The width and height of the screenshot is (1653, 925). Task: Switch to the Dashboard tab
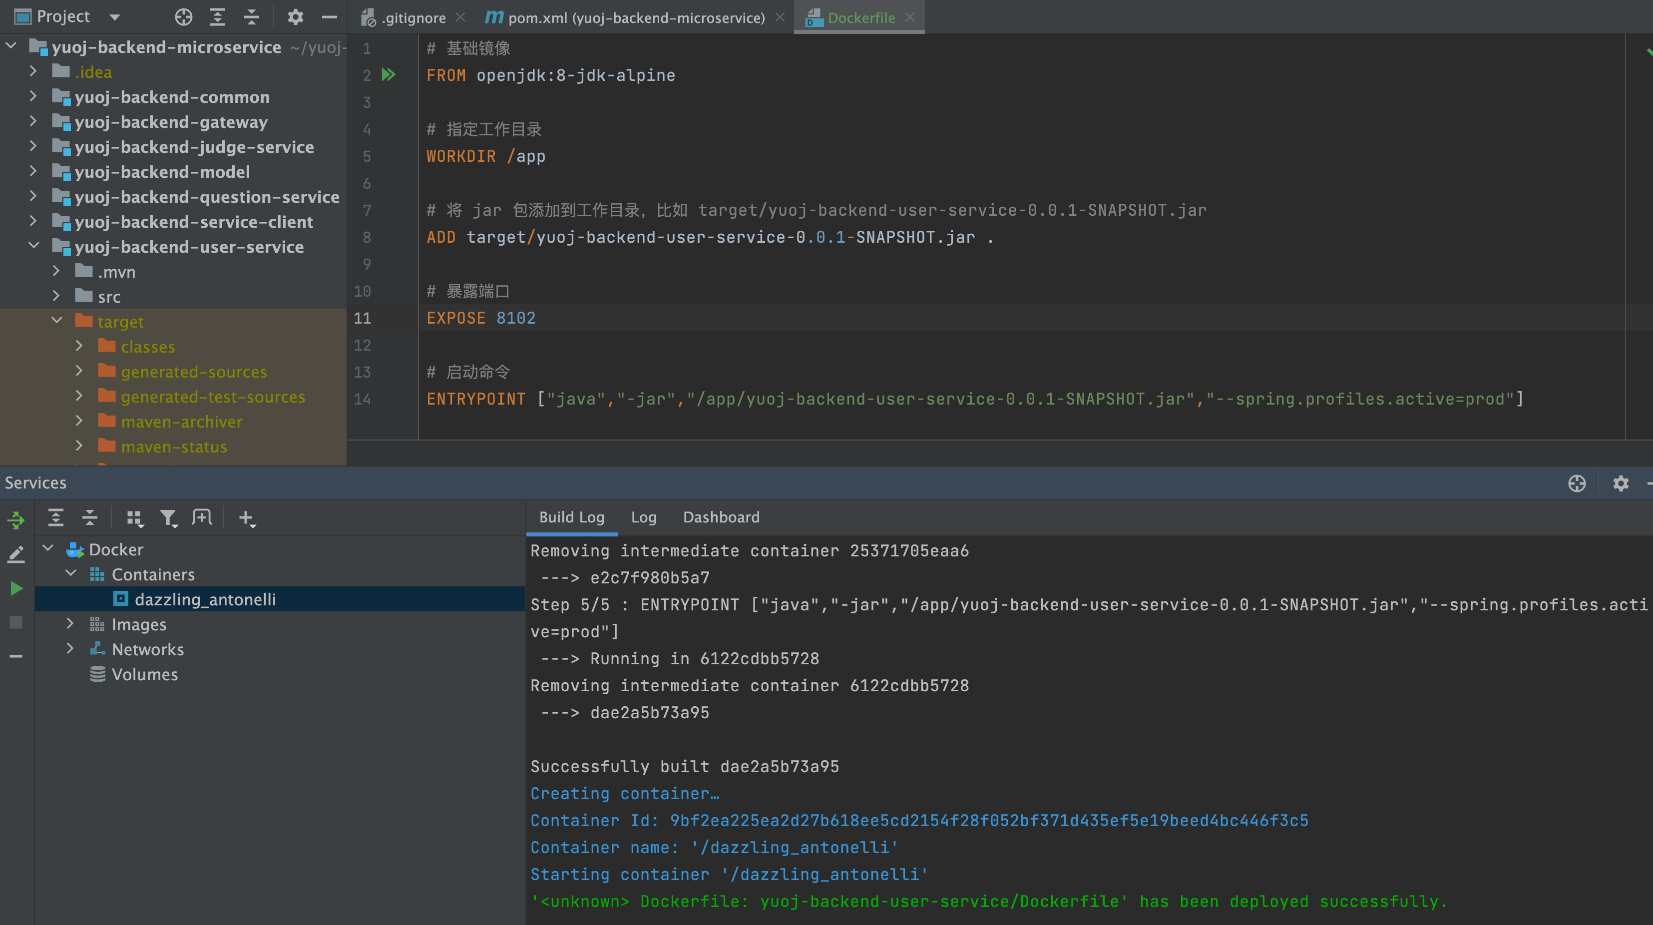[721, 517]
